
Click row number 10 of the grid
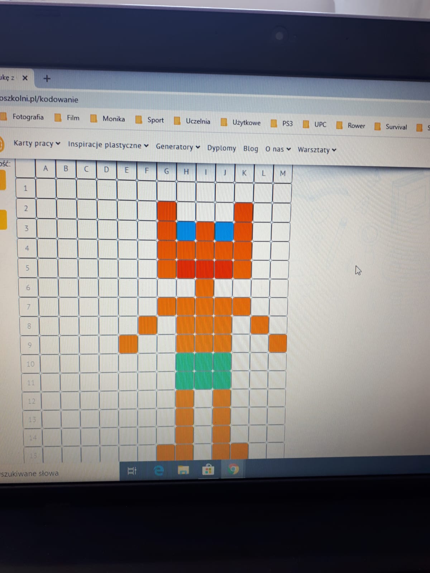[x=30, y=364]
